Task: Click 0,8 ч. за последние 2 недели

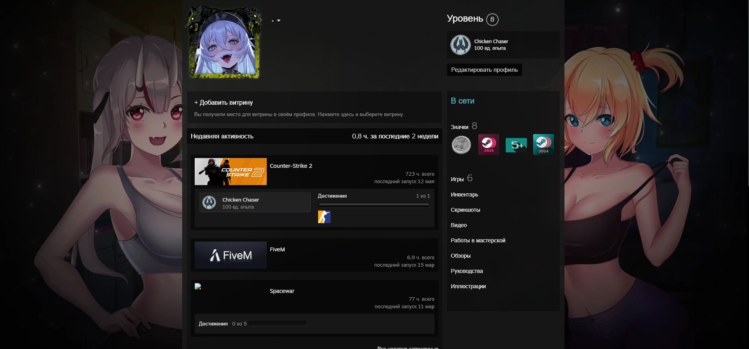Action: pos(395,136)
